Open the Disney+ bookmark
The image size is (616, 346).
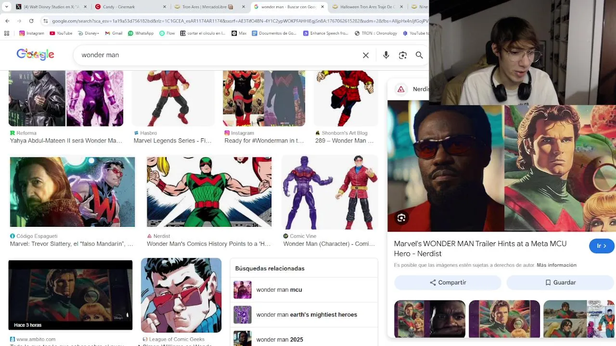click(x=88, y=33)
